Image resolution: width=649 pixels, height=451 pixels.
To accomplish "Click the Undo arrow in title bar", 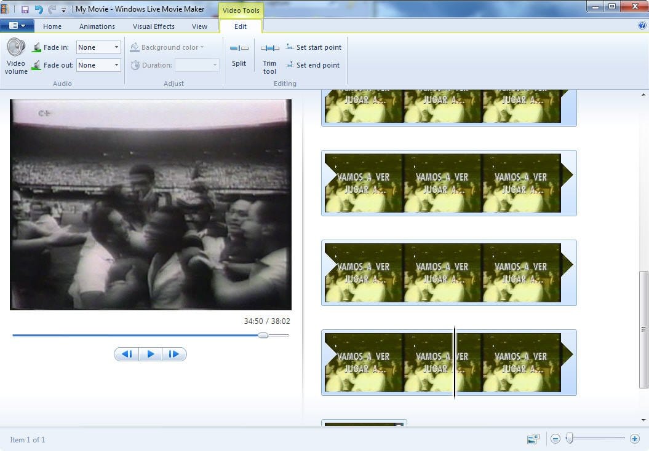I will 39,9.
